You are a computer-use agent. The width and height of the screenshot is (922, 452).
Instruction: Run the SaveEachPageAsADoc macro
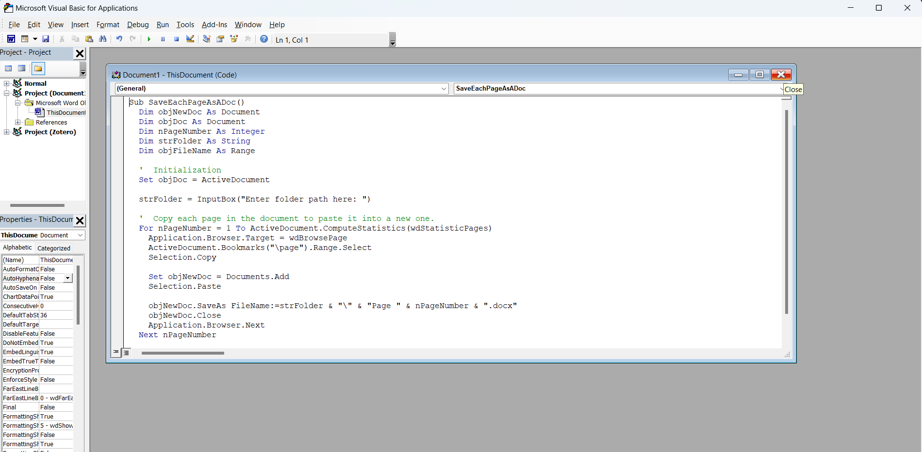pos(149,39)
